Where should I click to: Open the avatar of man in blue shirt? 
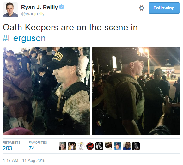[x=127, y=146]
